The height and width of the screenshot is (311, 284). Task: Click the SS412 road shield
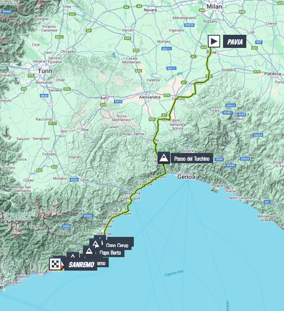tap(231, 106)
